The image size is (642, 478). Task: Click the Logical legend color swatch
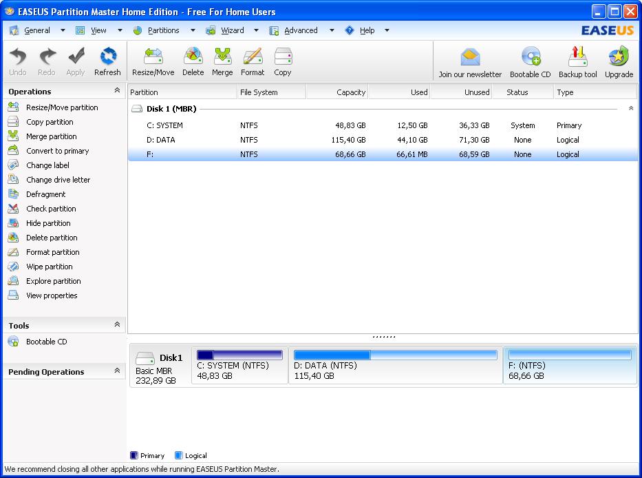click(x=178, y=455)
